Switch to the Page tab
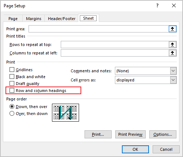 coord(13,19)
